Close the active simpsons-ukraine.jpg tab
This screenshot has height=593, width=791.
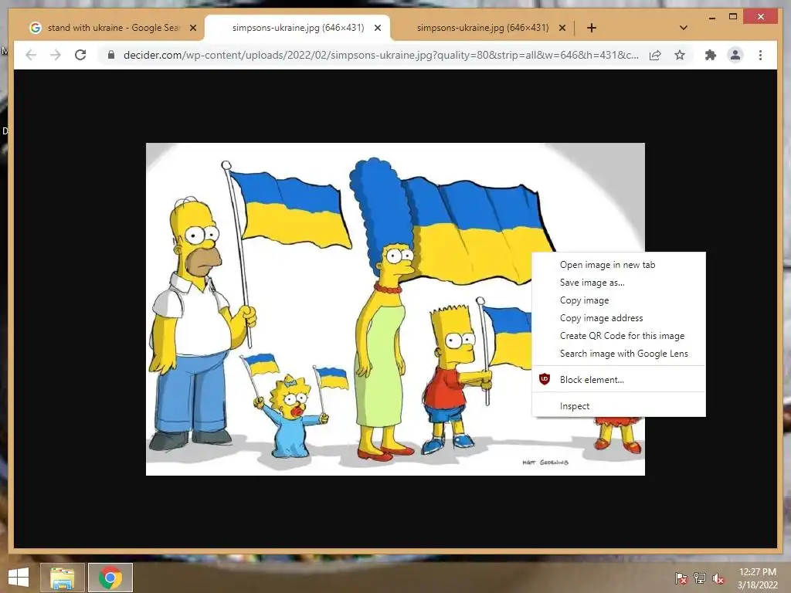coord(377,28)
